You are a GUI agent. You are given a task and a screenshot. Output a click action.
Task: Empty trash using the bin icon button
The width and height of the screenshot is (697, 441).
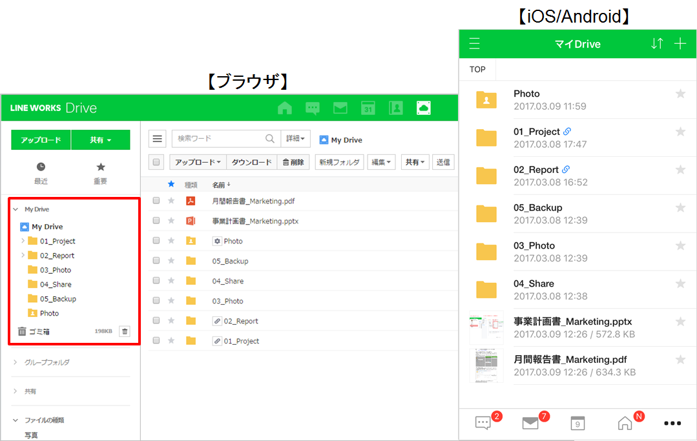[x=125, y=331]
